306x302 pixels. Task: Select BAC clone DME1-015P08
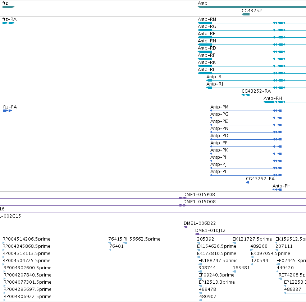click(199, 195)
